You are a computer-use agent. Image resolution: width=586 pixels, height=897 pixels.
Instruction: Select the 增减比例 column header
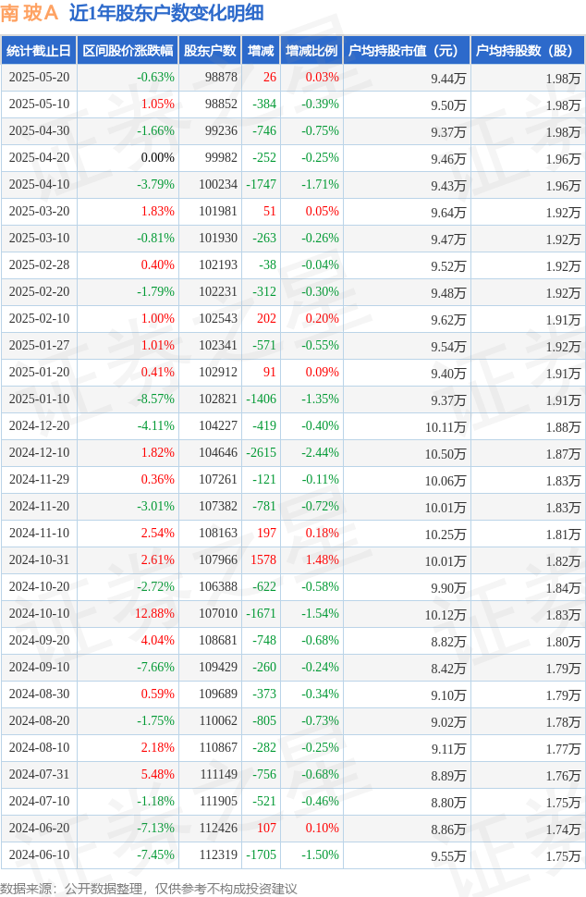coord(311,51)
